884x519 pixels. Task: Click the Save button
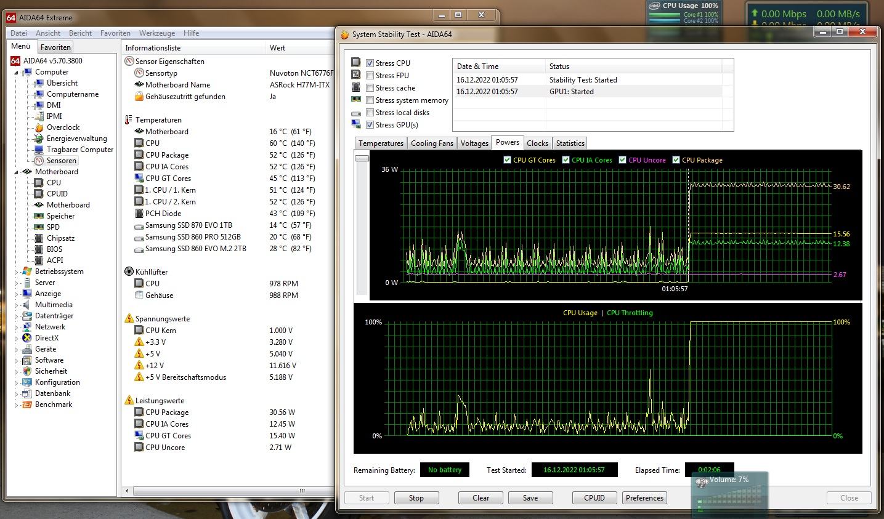530,497
